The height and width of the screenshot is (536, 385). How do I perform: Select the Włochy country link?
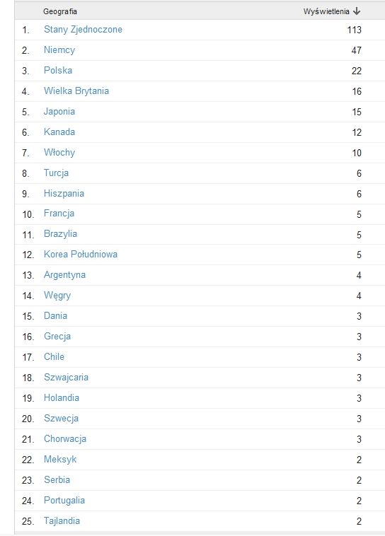tap(59, 153)
